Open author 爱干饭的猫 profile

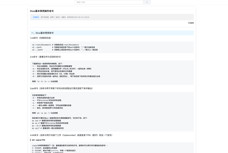[45, 17]
